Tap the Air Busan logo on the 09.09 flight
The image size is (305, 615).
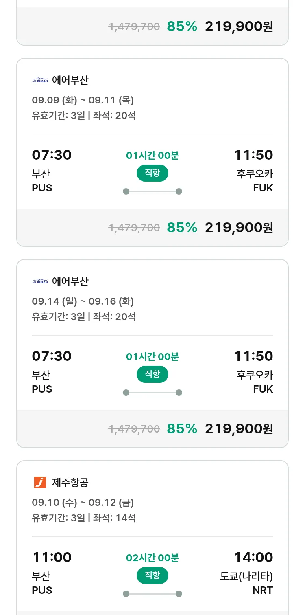pos(40,80)
